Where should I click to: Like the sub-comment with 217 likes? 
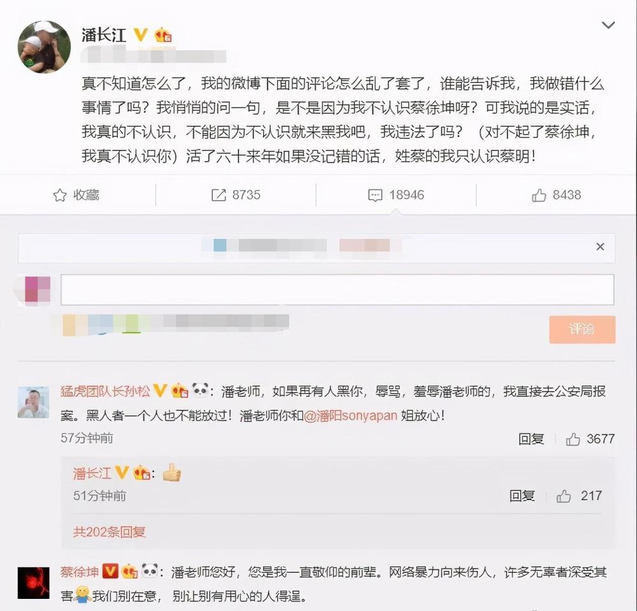(564, 496)
